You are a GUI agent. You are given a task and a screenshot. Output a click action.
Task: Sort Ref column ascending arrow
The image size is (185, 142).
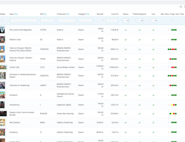point(46,14)
